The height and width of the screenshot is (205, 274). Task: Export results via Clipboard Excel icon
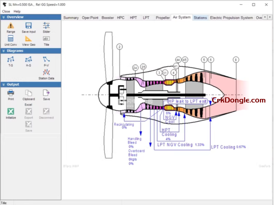28,93
